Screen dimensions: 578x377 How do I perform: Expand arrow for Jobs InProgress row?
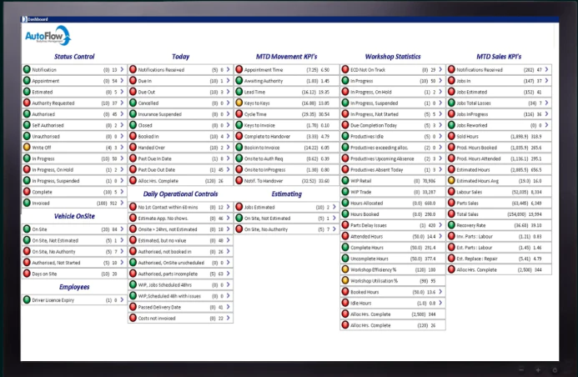point(546,114)
